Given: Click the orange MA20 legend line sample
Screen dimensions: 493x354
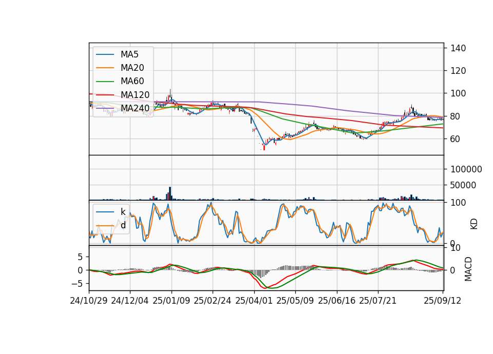Looking at the screenshot, I should [x=105, y=68].
